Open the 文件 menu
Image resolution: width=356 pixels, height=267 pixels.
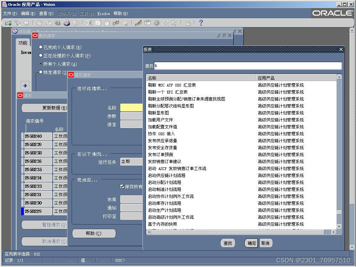[x=10, y=14]
